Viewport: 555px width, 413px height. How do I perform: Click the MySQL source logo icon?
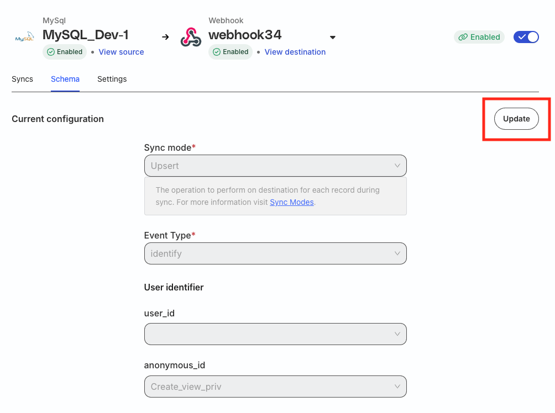[24, 37]
